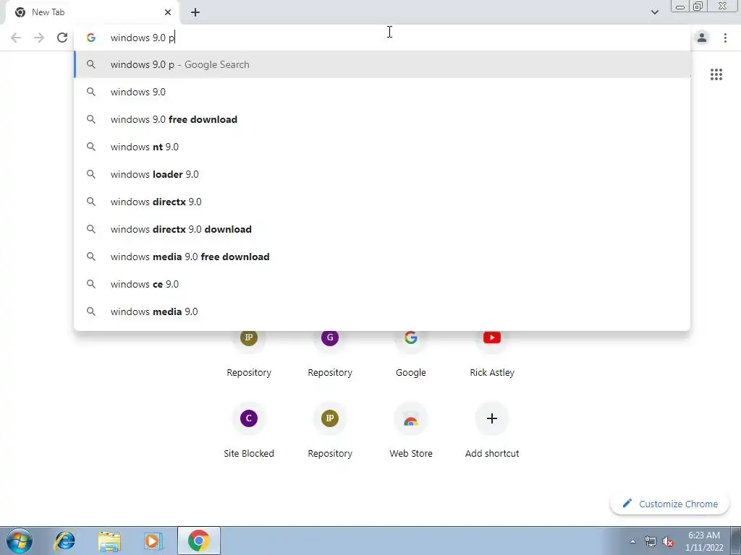Viewport: 741px width, 555px height.
Task: Click the browser back arrow
Action: (x=16, y=38)
